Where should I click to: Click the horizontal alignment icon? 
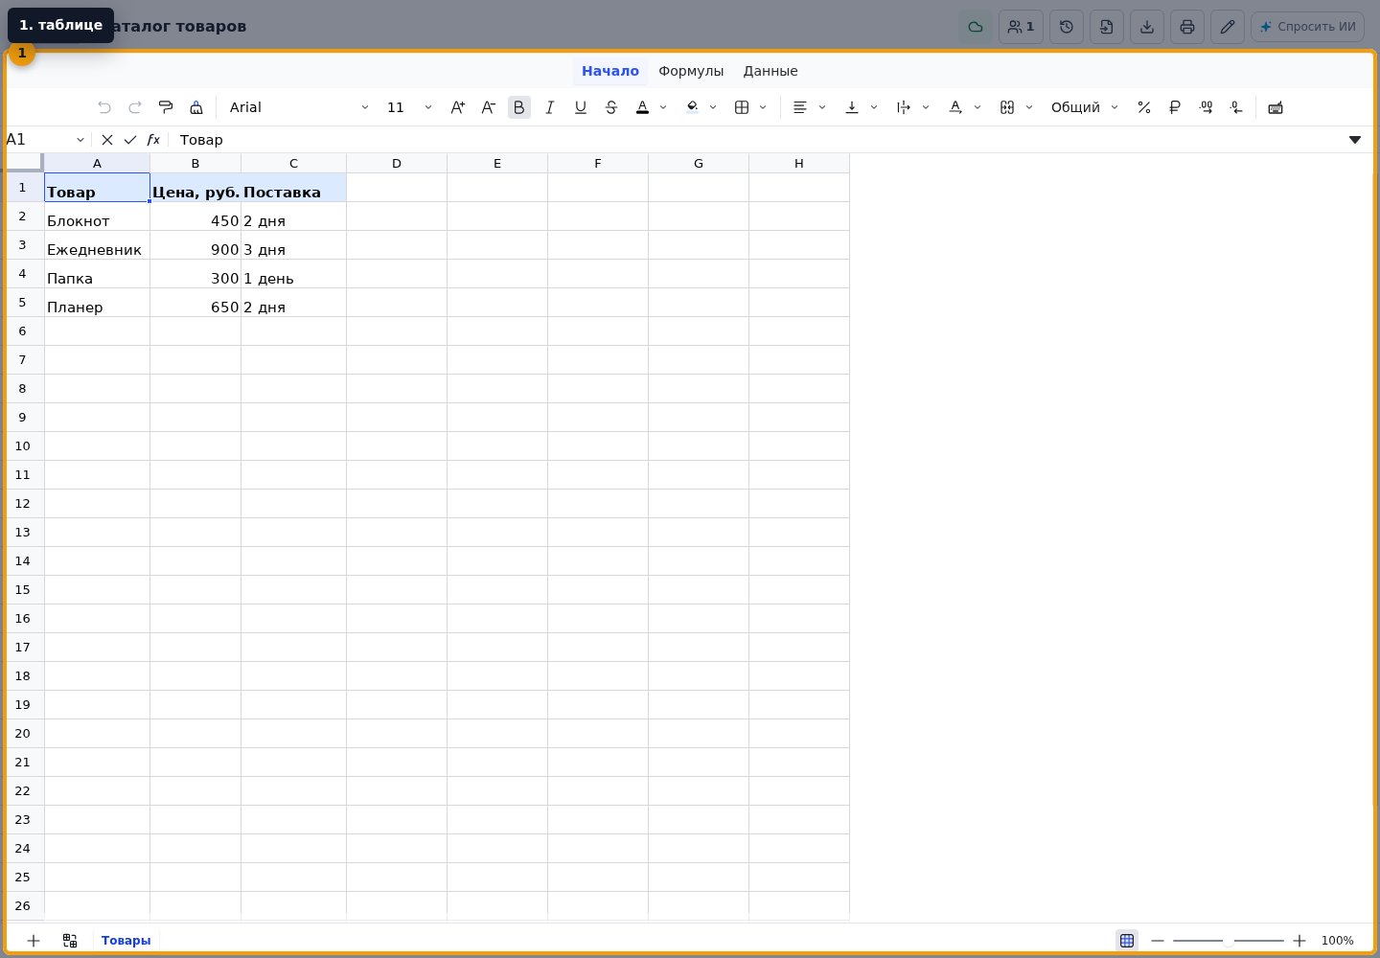point(800,107)
